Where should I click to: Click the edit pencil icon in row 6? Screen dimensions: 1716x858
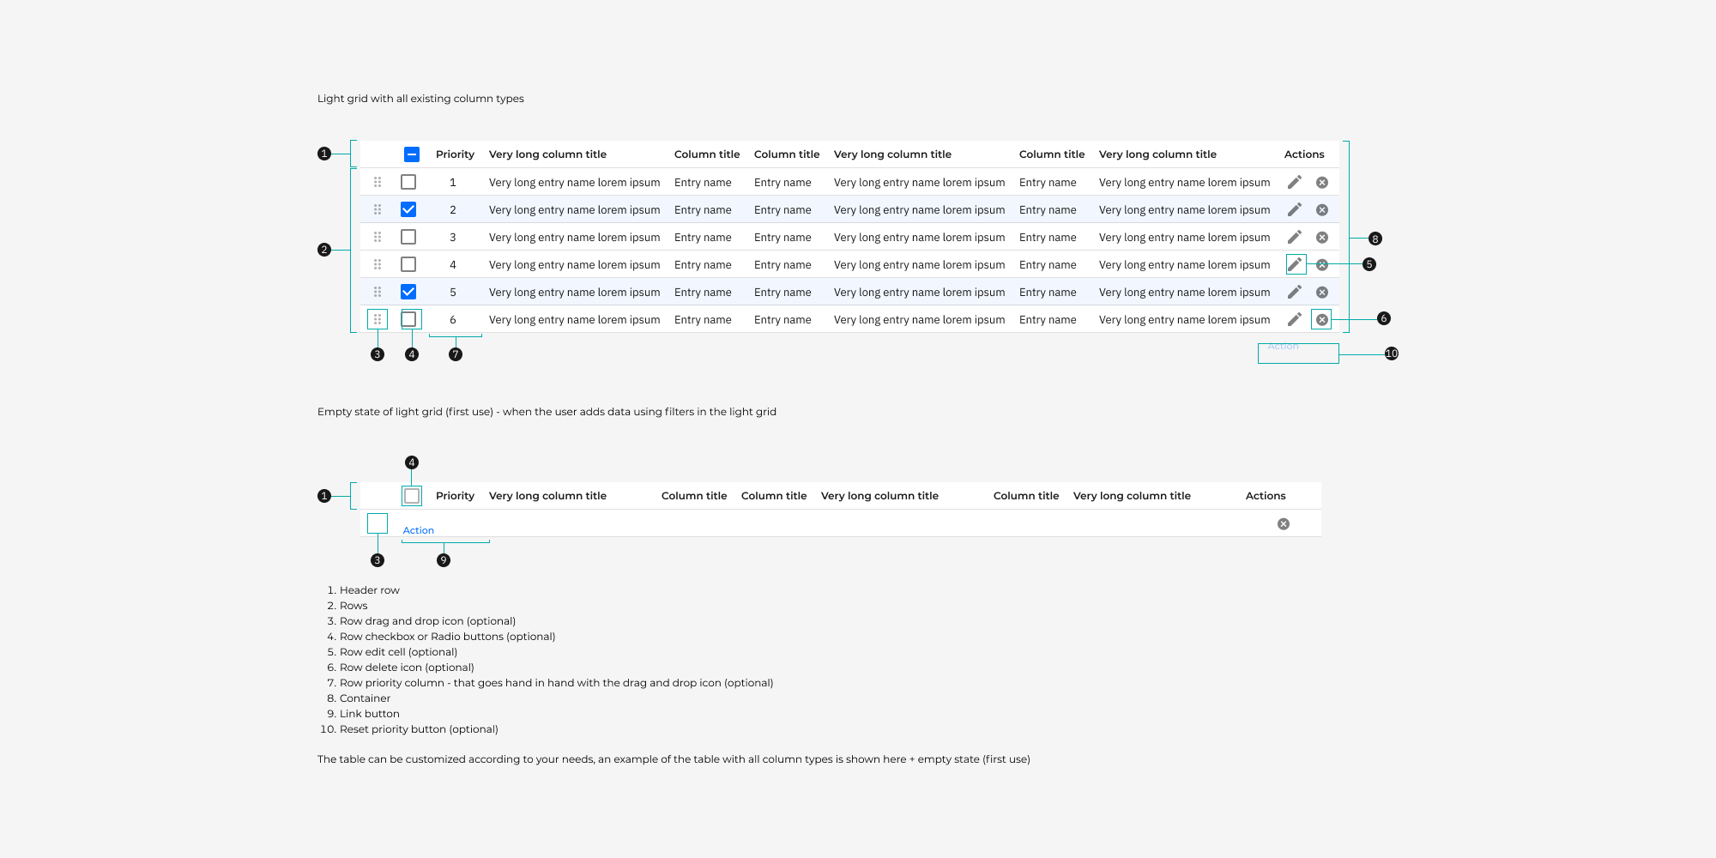(x=1295, y=319)
